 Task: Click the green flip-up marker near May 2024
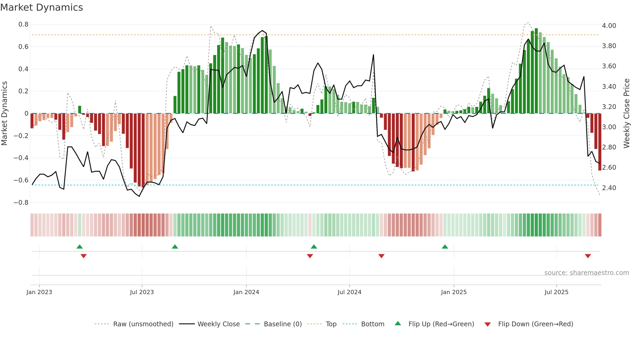(x=314, y=247)
